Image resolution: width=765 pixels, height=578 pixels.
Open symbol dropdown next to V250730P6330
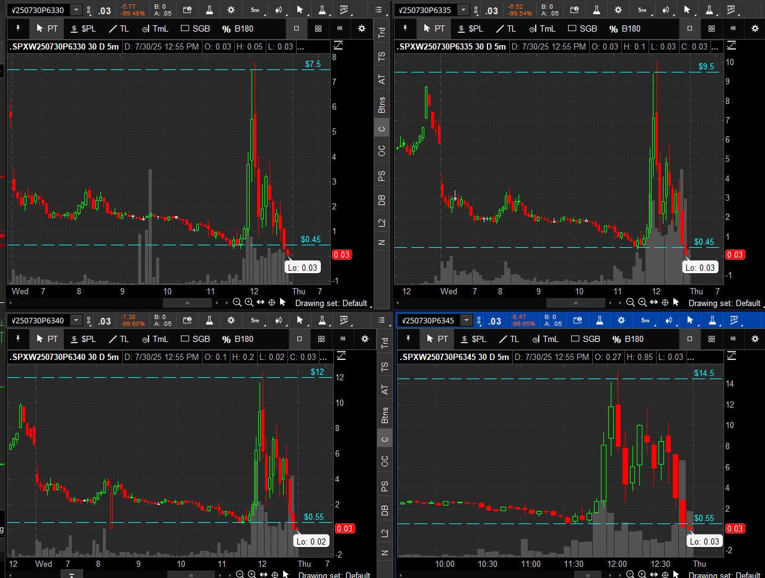point(76,10)
